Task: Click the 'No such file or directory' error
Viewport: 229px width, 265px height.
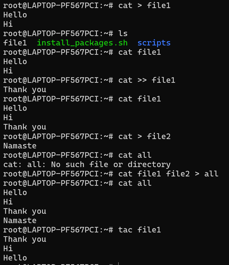Action: pos(111,165)
